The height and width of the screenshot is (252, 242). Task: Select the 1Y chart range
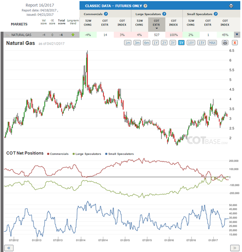pyautogui.click(x=155, y=43)
